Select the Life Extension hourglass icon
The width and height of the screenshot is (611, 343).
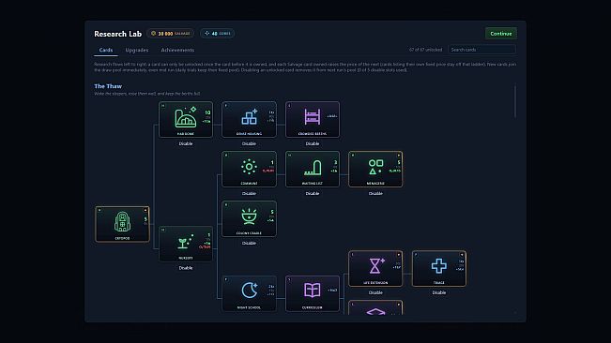[x=376, y=265]
